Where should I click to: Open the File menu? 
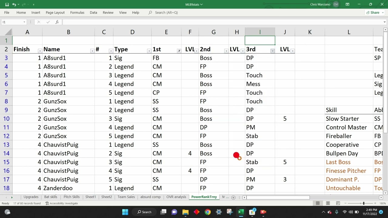7,13
